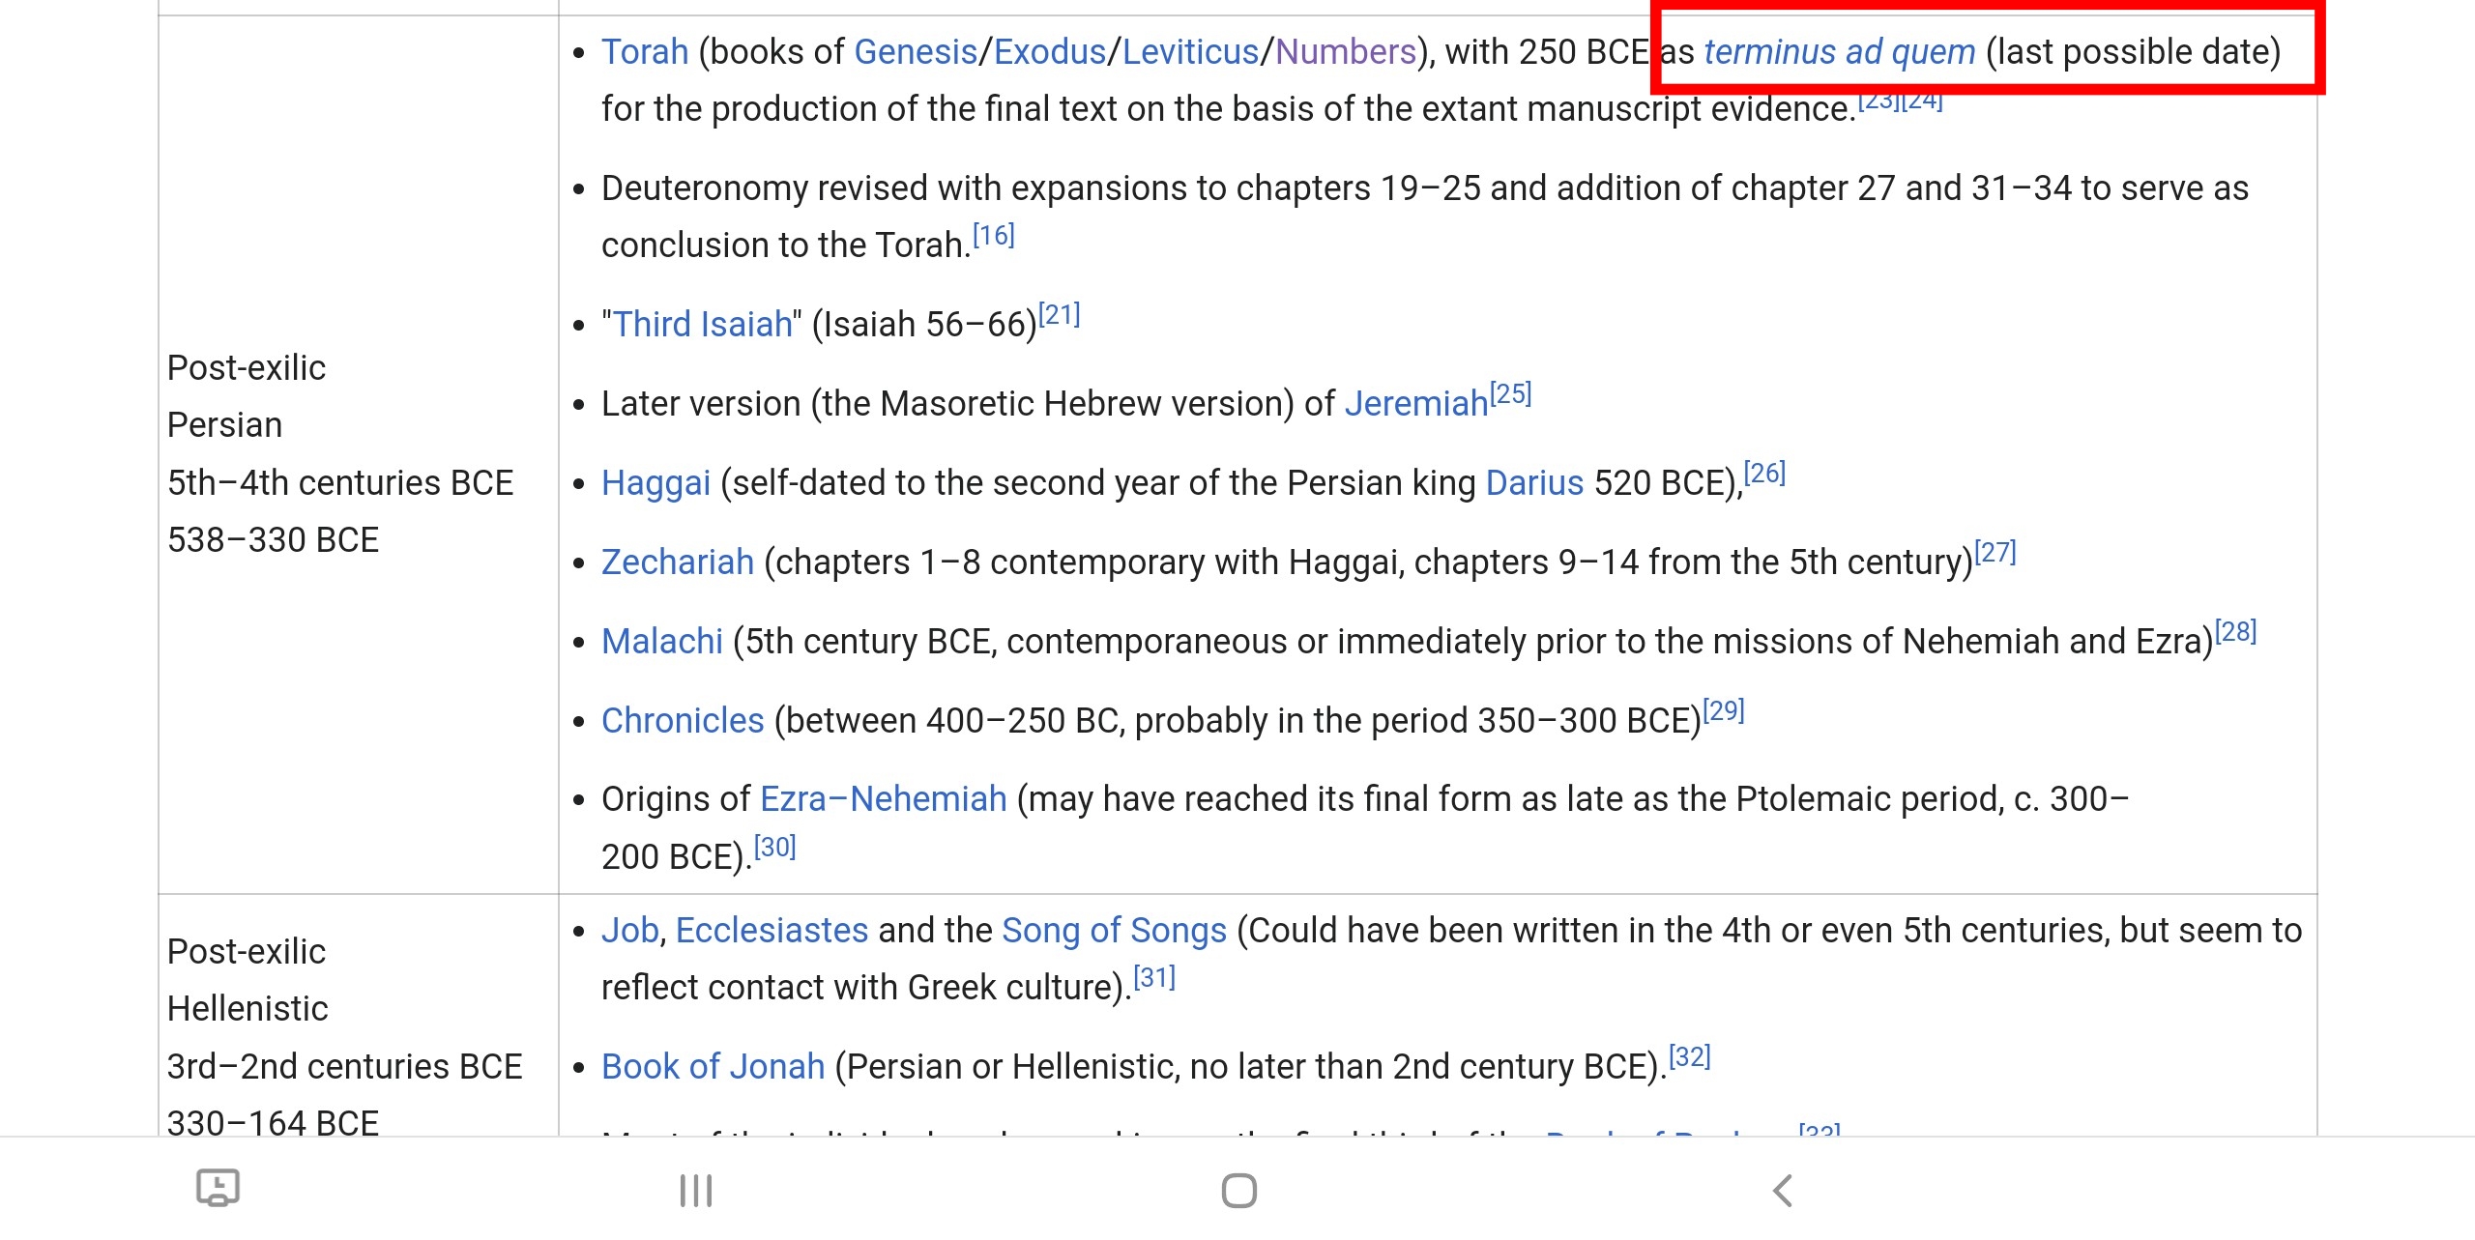
Task: Follow the Jeremiah link
Action: pos(1416,403)
